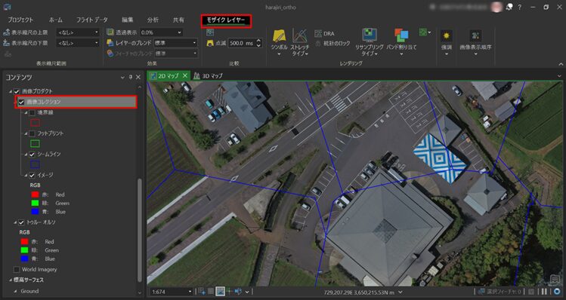Uncheck the シームライン sublayer

32,155
